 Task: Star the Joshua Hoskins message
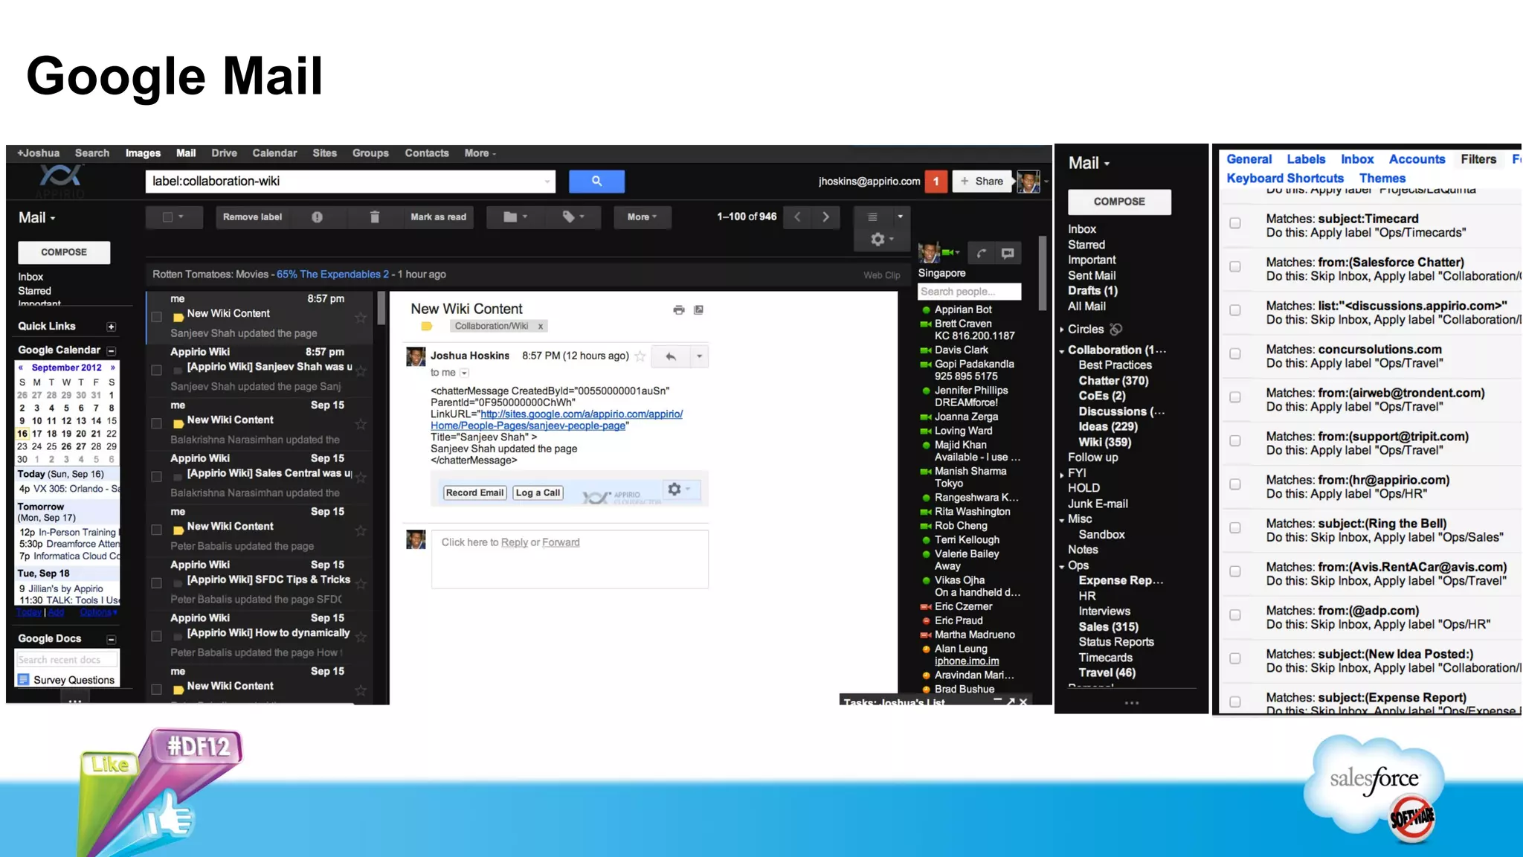coord(640,356)
